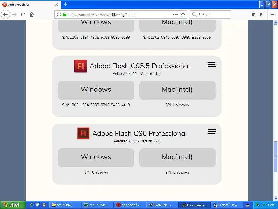Open the Windows start button

(x=12, y=205)
